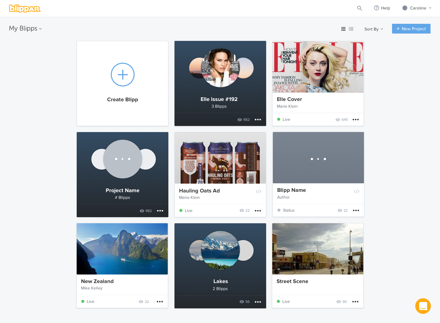Click views eye icon on Elle Issue #192
Screen dimensions: 440x323
pos(240,120)
